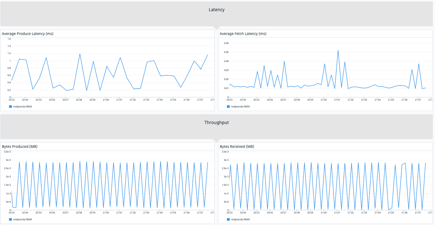
Task: Click the redpanda:9644 label under Bytes Received
Action: coord(241,219)
